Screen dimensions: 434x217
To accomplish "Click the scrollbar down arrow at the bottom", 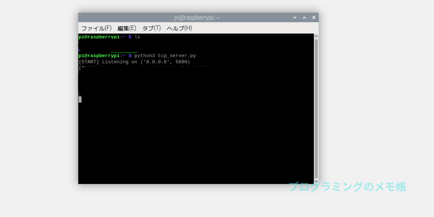I will pos(316,181).
